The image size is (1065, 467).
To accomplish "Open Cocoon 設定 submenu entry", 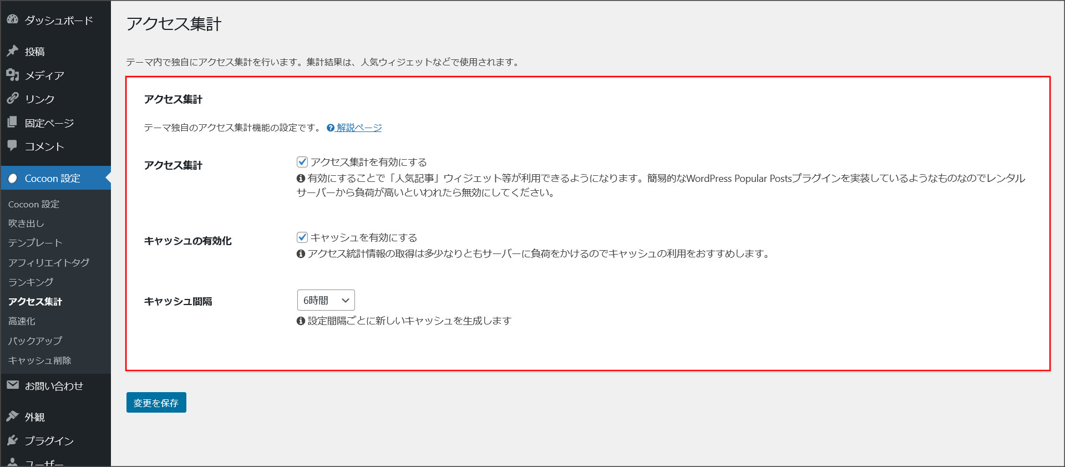I will coord(34,204).
